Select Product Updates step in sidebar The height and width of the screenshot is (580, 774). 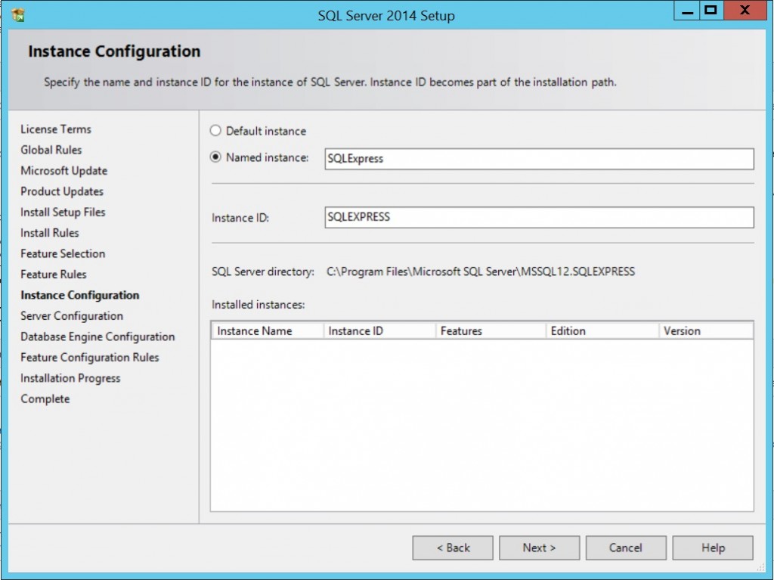coord(62,191)
